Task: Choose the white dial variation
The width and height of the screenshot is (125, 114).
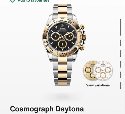Action: 103,71
